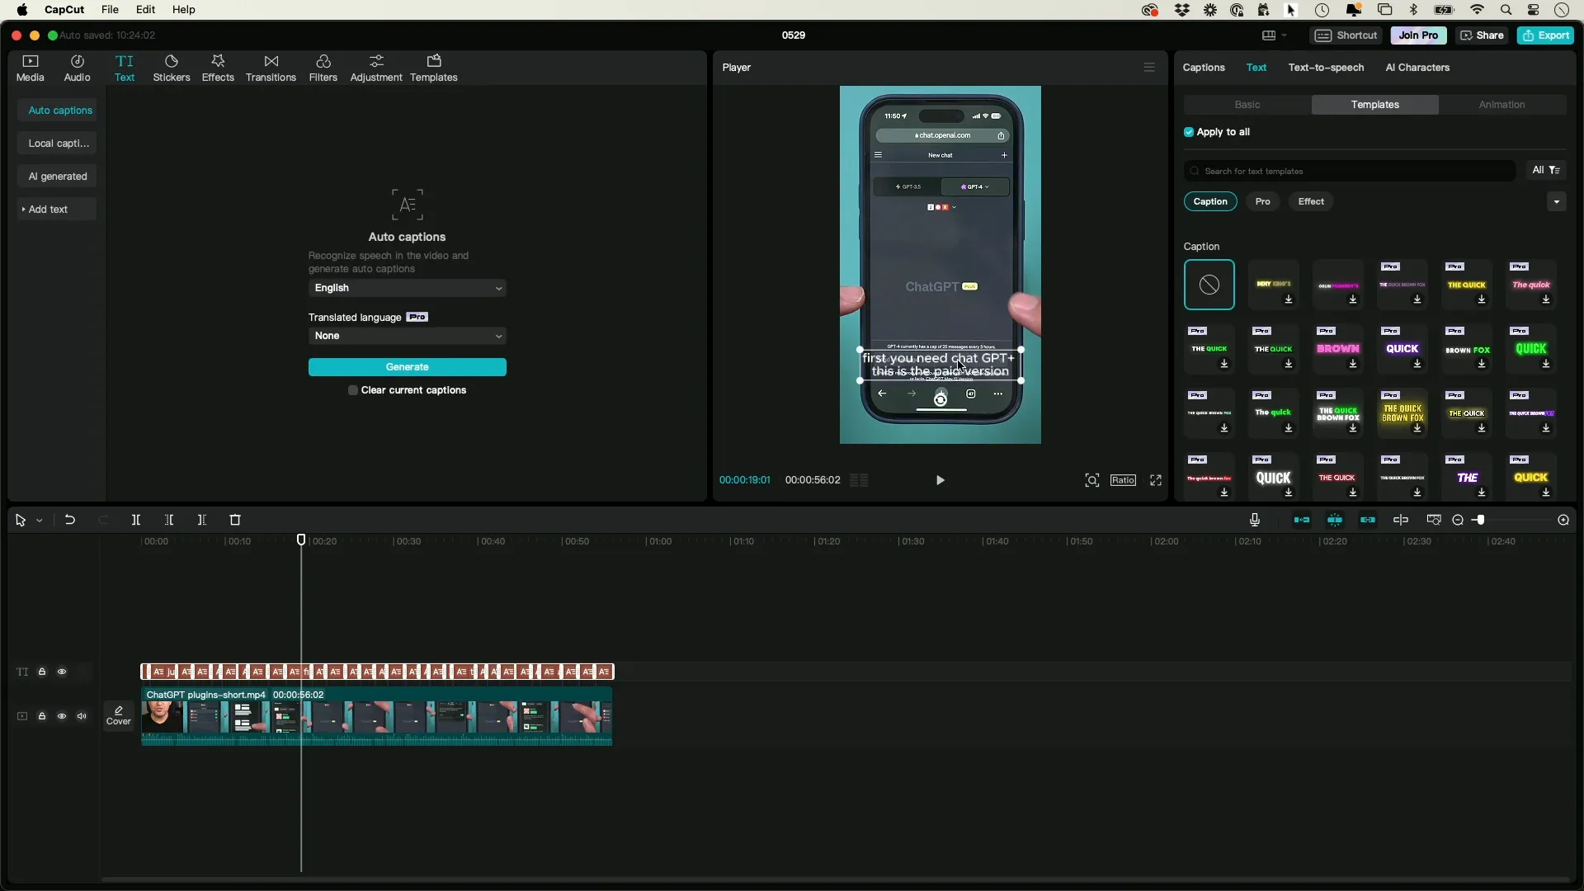Open the select tool mode dropdown arrow
Screen dimensions: 1584x891
(40, 521)
